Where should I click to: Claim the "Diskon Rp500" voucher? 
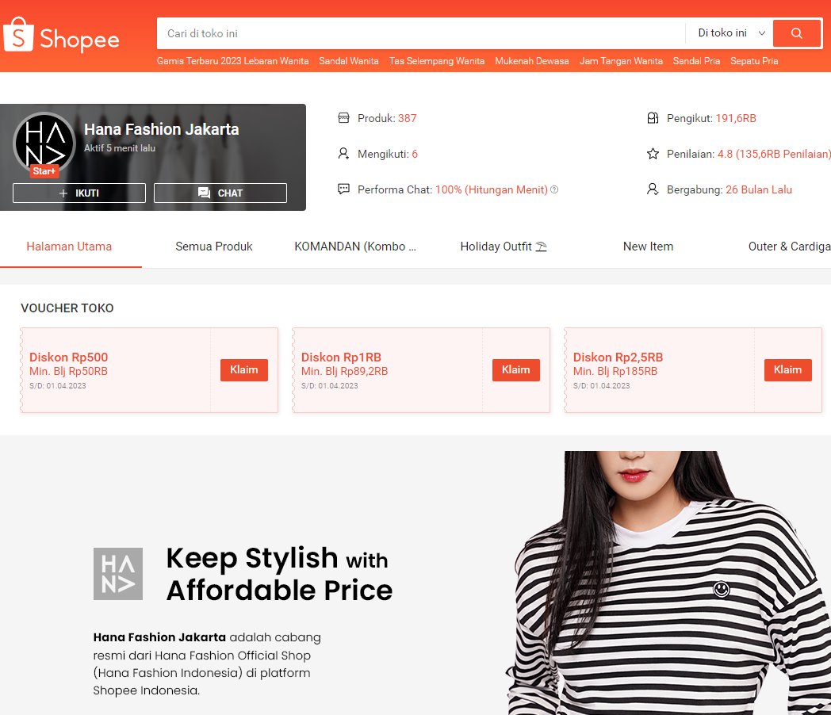[x=243, y=369]
